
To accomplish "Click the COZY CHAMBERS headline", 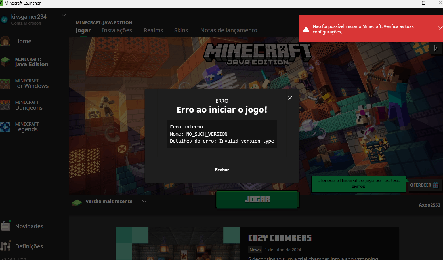I will pos(280,238).
